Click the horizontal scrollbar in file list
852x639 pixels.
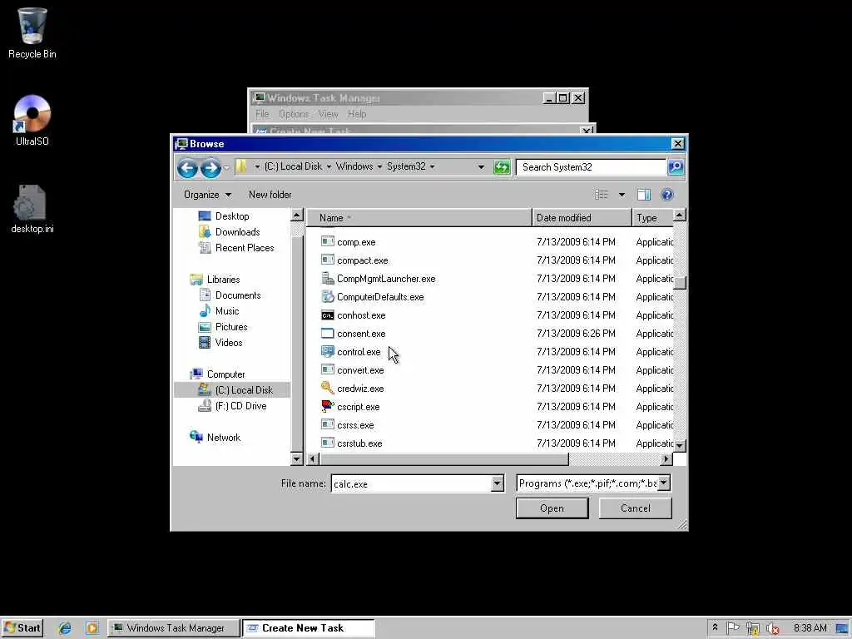(444, 459)
